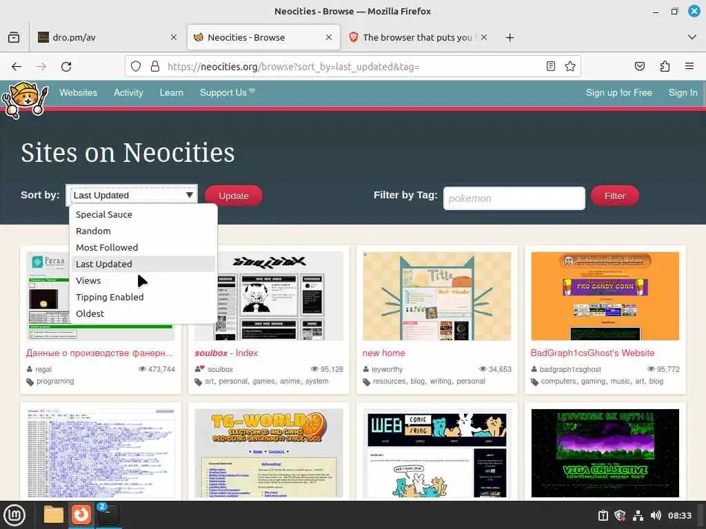Open BadGraph1csGhost's Website thumbnail

tap(605, 296)
